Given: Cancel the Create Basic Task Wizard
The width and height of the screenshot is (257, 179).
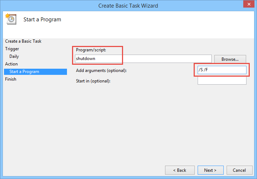Looking at the screenshot, I should pos(240,170).
